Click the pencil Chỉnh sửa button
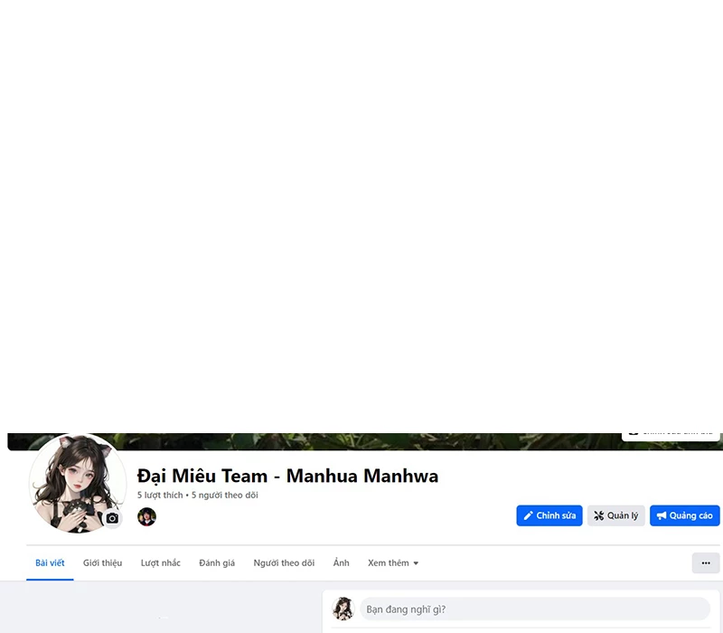 pos(549,515)
